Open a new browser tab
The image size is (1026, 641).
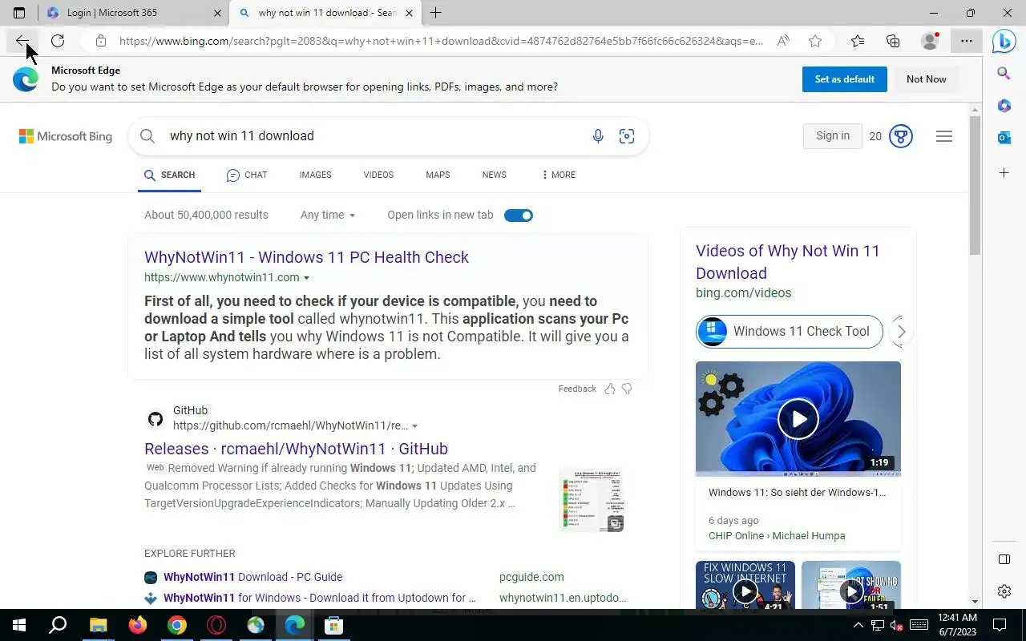click(x=436, y=13)
